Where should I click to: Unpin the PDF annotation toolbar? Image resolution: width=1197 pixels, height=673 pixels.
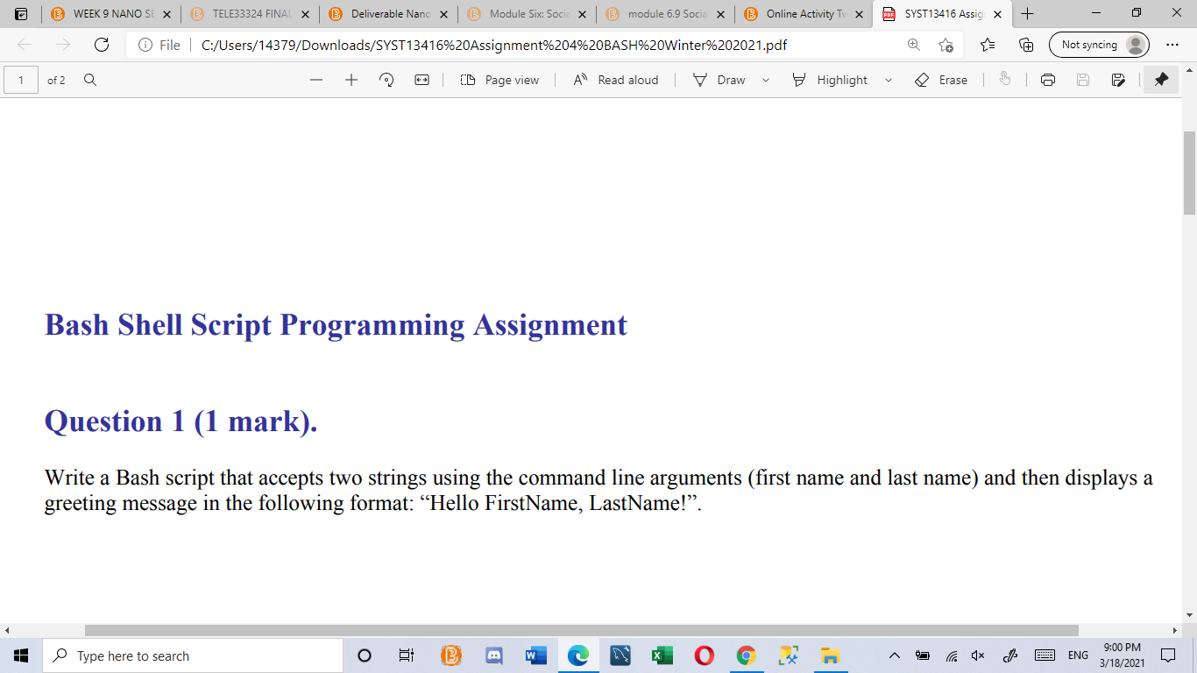pyautogui.click(x=1161, y=80)
